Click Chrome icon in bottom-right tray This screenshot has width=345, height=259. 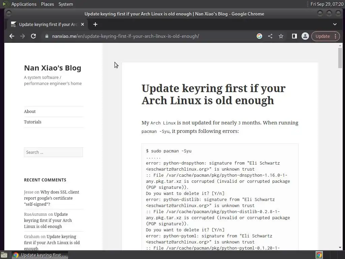(x=319, y=255)
